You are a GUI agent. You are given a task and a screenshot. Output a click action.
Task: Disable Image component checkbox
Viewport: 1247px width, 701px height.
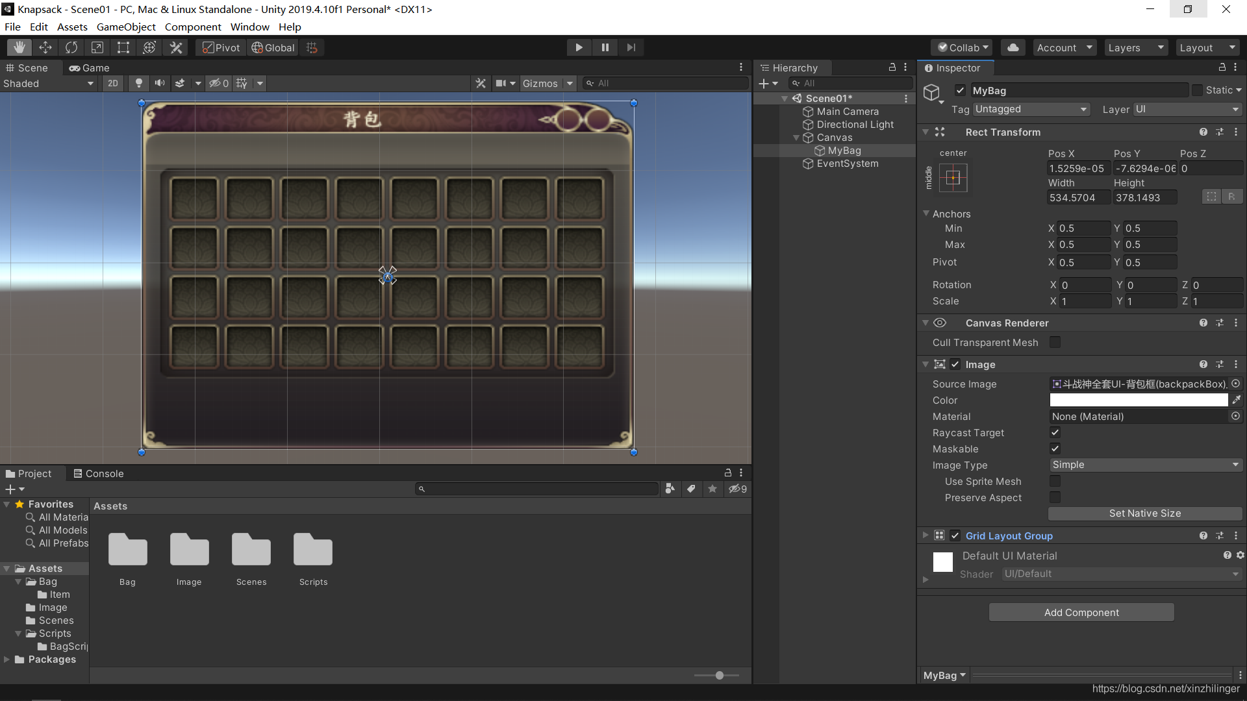(955, 364)
